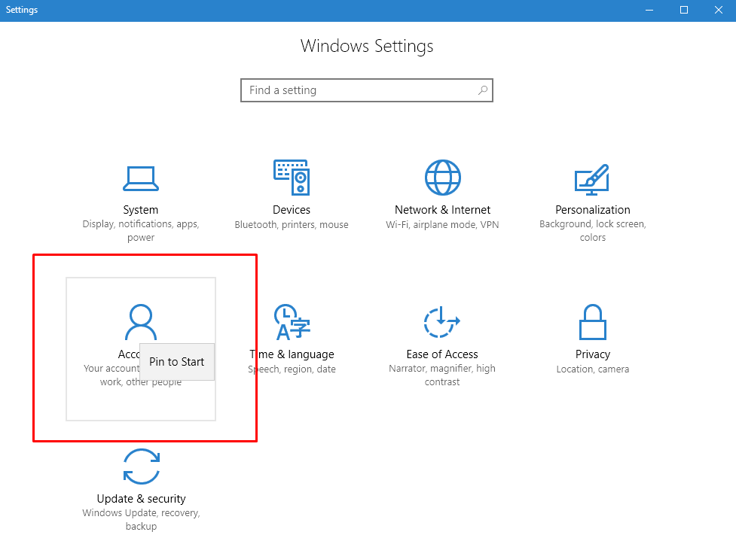Click the Personalization label
This screenshot has width=736, height=547.
(593, 209)
